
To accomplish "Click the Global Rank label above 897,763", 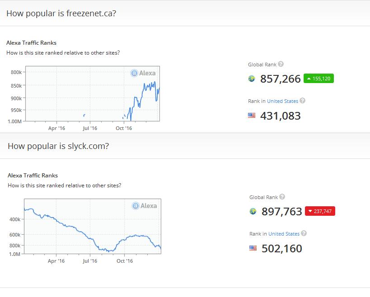I will coord(263,197).
